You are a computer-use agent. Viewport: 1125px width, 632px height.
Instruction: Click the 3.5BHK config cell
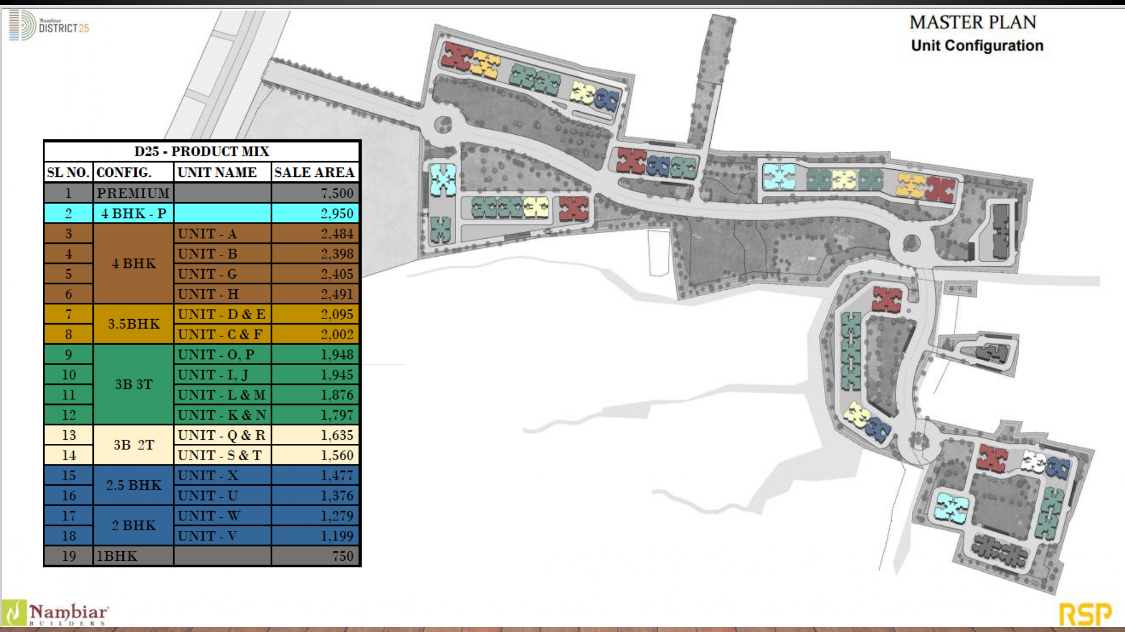click(x=133, y=324)
